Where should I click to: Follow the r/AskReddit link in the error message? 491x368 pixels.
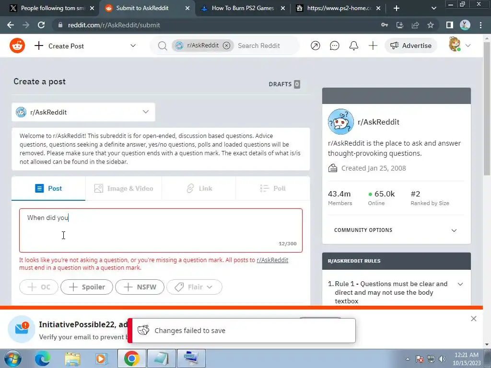pos(272,260)
